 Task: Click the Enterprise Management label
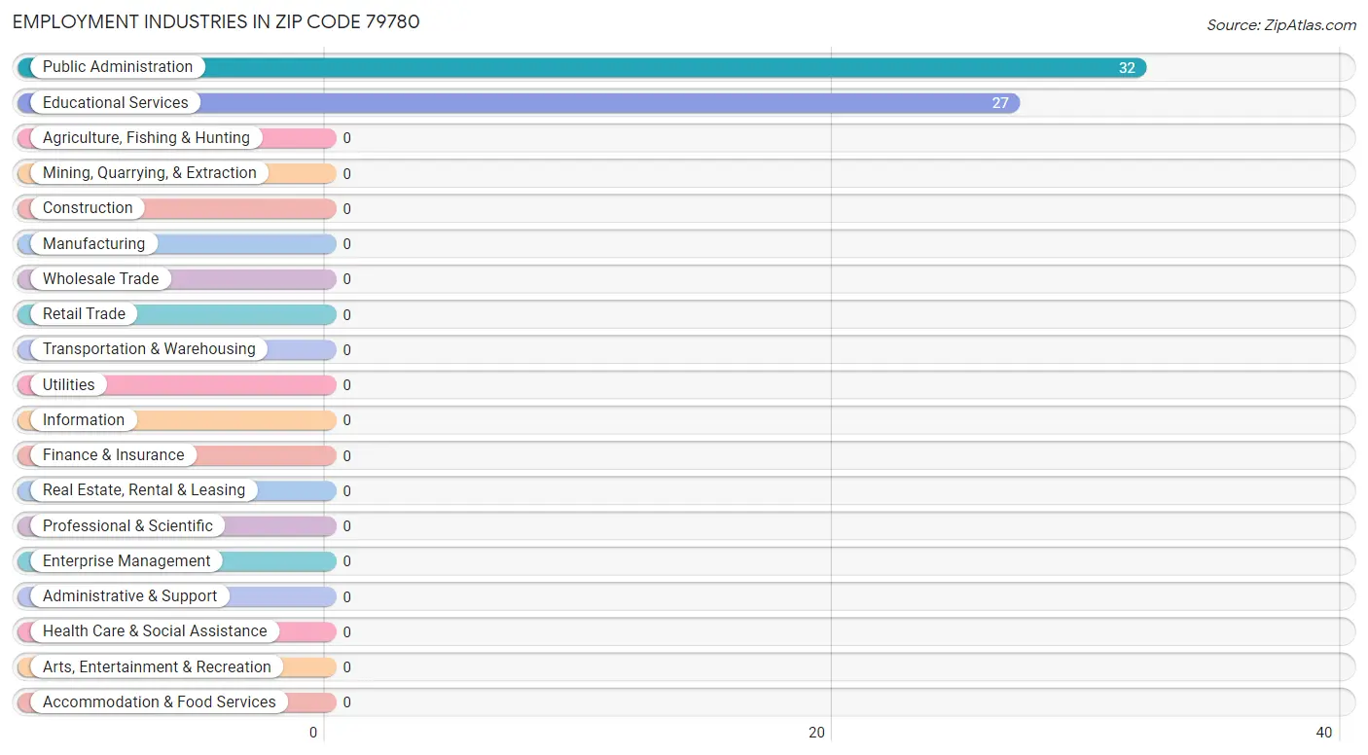[x=126, y=561]
